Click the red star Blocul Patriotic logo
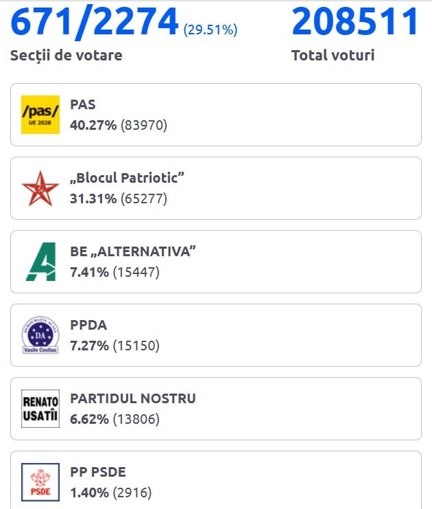 pos(40,188)
